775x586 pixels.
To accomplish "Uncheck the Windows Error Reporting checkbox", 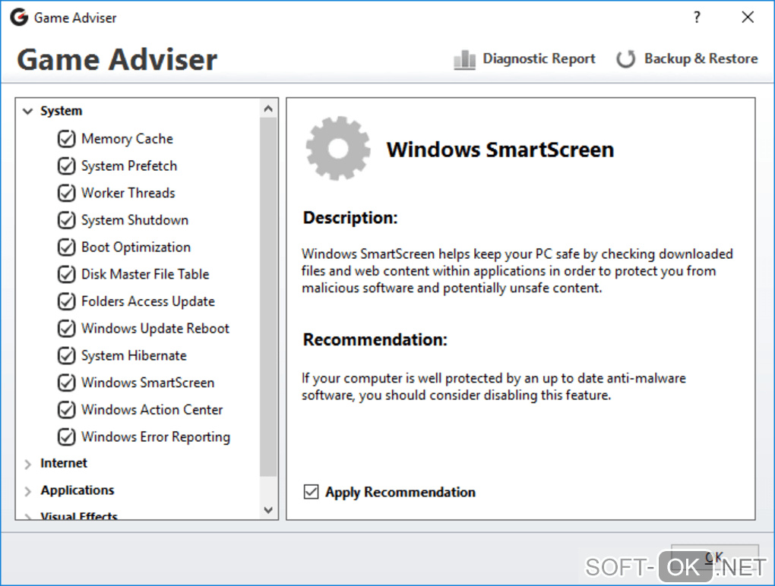I will point(66,437).
